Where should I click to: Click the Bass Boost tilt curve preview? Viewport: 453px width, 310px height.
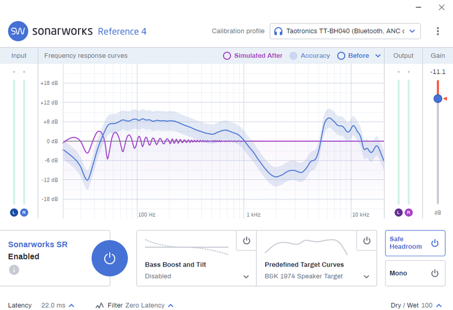tap(187, 247)
